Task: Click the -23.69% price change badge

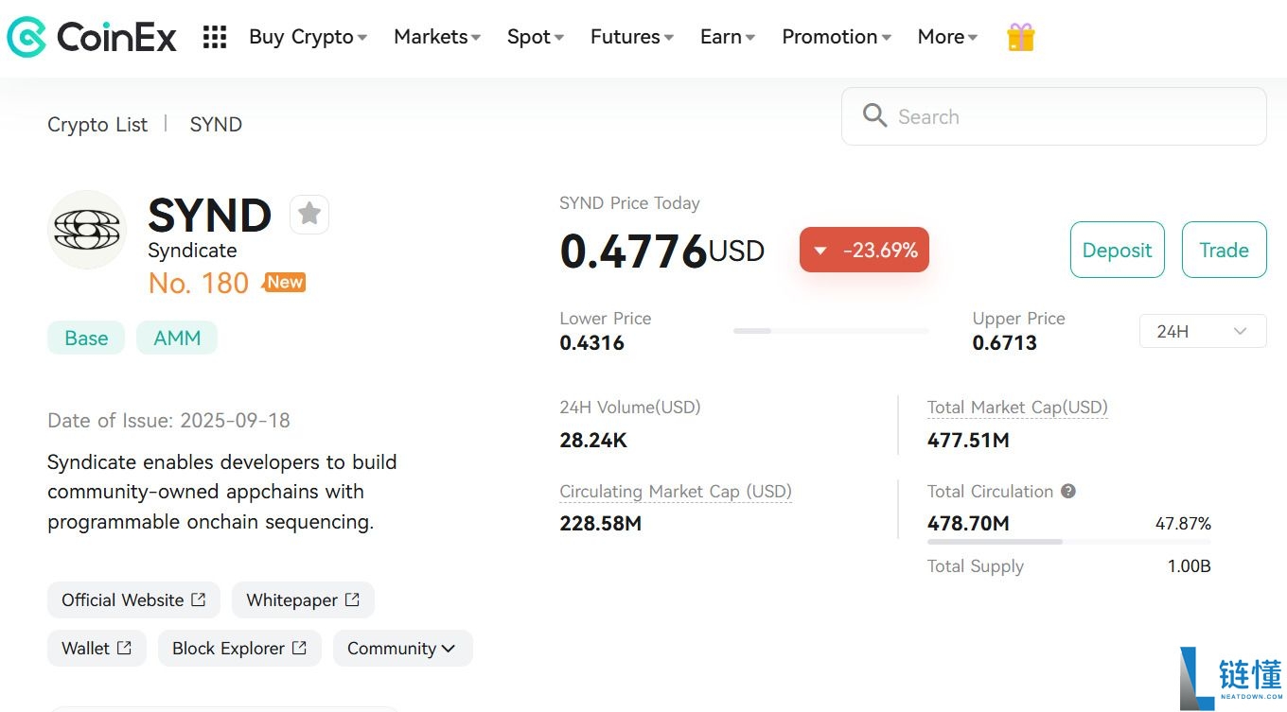Action: 864,250
